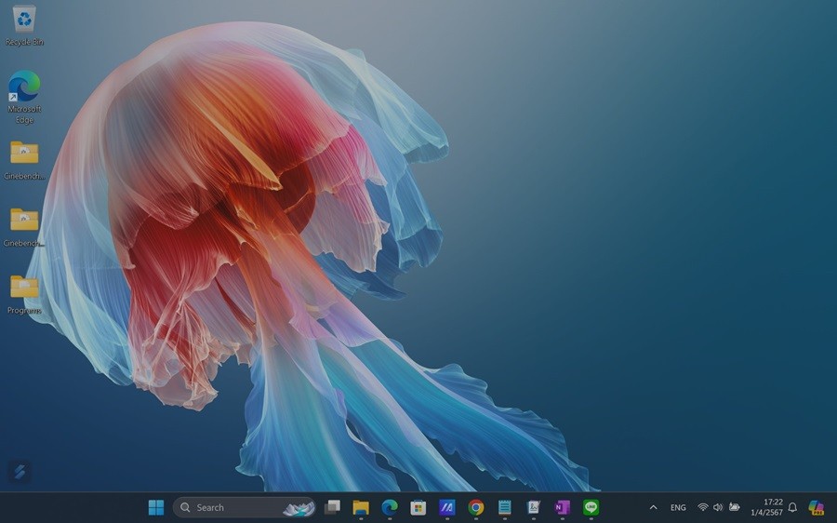Switch the ENG input language indicator
Viewport: 837px width, 523px height.
(x=678, y=507)
